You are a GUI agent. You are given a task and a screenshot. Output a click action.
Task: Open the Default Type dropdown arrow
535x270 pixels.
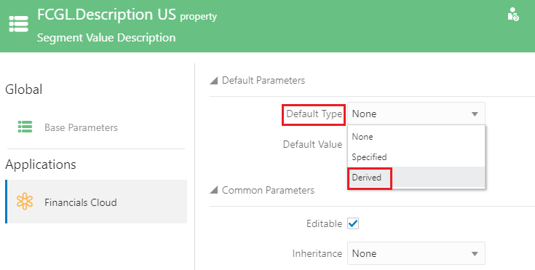[x=475, y=114]
